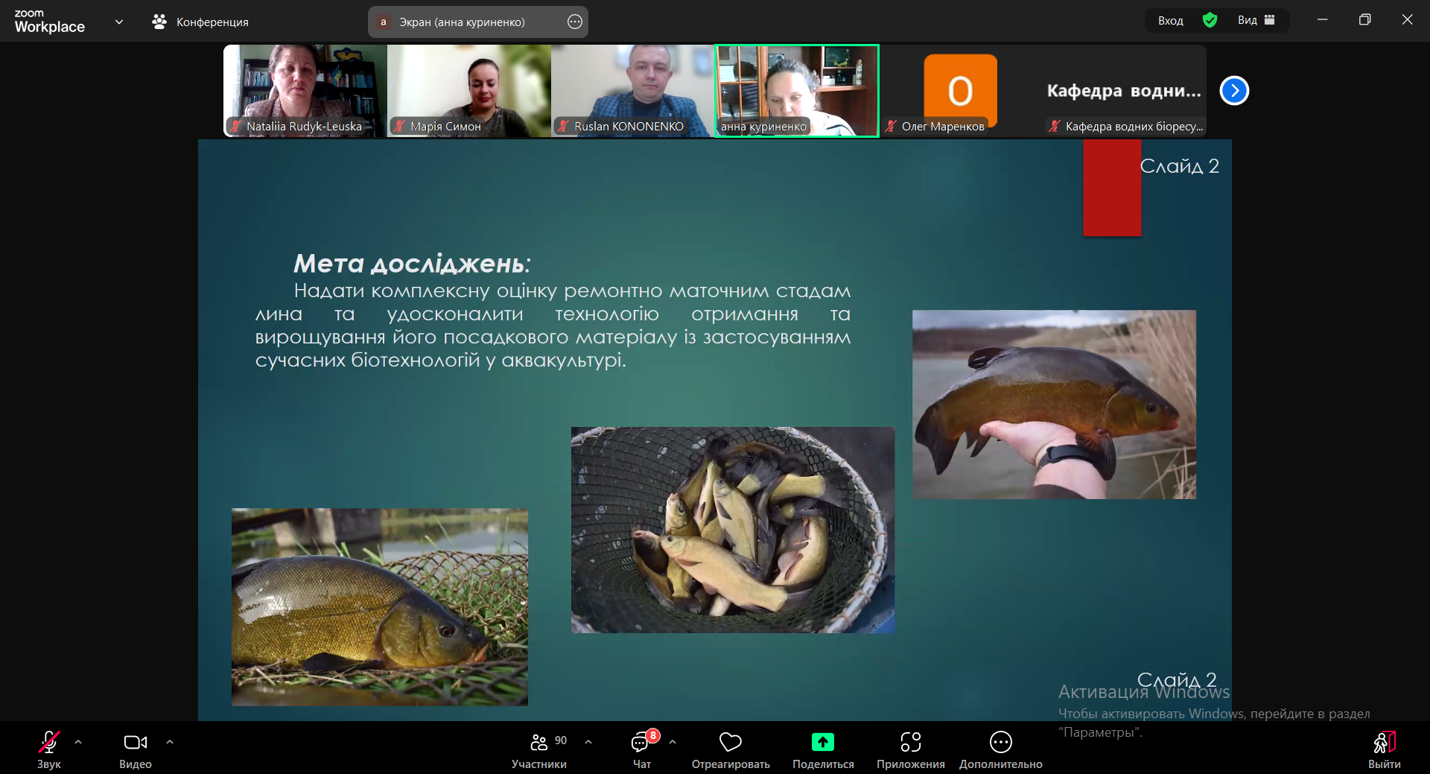1430x774 pixels.
Task: Click the photo of fish in a net basket
Action: [x=733, y=530]
